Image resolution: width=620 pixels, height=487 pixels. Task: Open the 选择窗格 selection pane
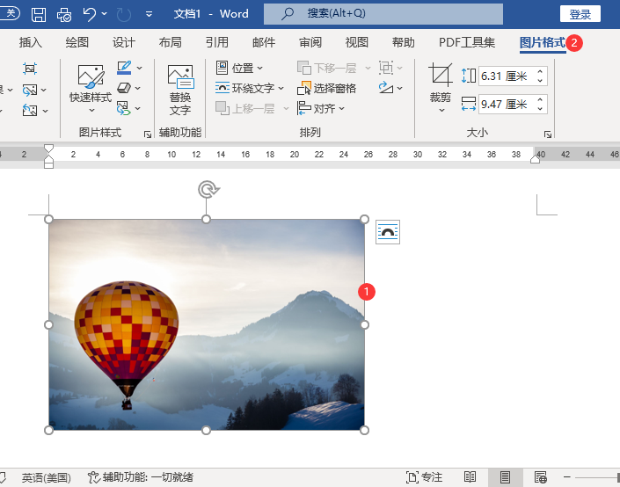coord(327,88)
